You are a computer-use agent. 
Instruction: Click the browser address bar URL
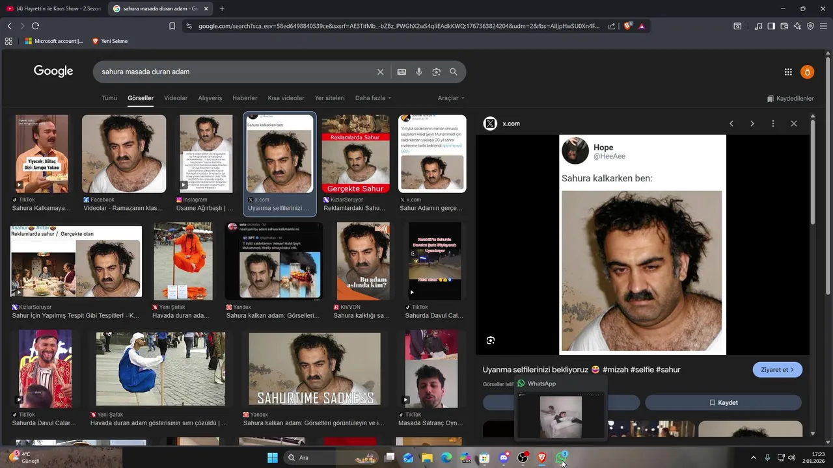(398, 26)
